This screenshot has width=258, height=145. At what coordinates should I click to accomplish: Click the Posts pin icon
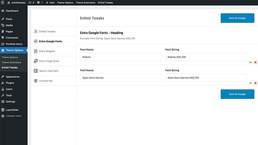pos(3,19)
